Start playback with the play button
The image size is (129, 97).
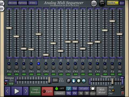click(x=17, y=91)
